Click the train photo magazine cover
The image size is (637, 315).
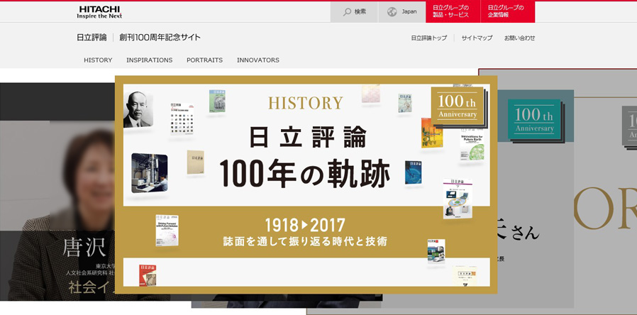436,251
